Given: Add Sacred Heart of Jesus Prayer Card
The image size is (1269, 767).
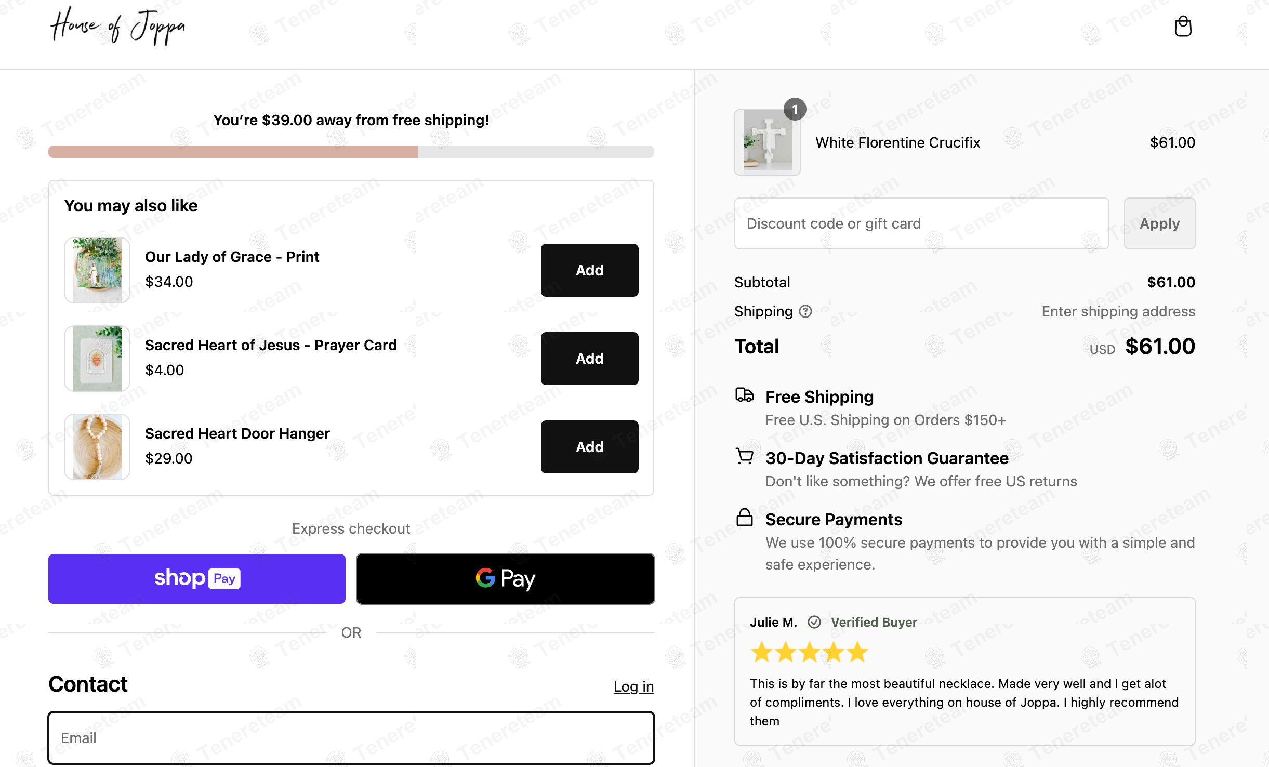Looking at the screenshot, I should (589, 359).
